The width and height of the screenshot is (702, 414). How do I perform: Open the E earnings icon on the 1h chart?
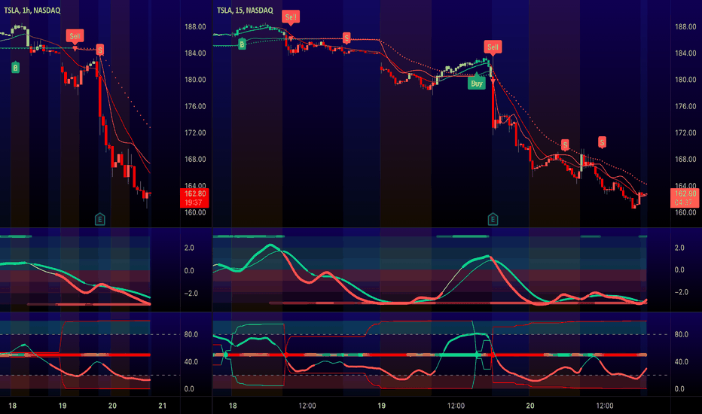click(100, 219)
